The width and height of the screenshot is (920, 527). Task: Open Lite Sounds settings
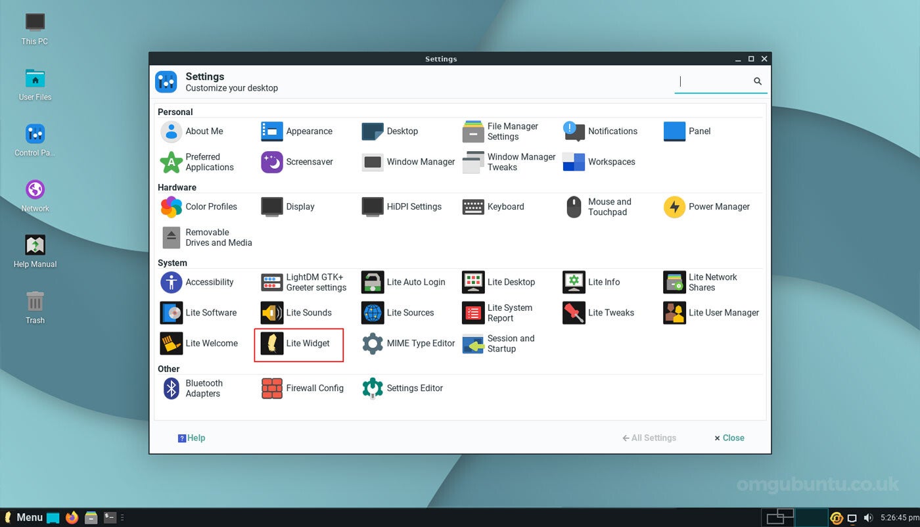click(x=296, y=313)
